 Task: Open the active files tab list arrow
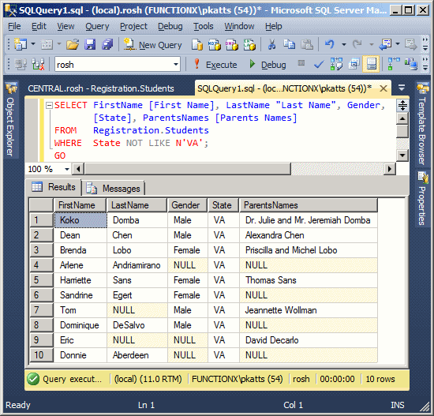click(402, 88)
